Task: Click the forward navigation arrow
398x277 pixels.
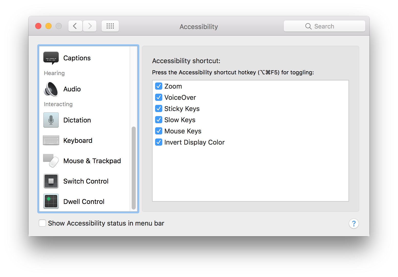Action: (x=90, y=26)
